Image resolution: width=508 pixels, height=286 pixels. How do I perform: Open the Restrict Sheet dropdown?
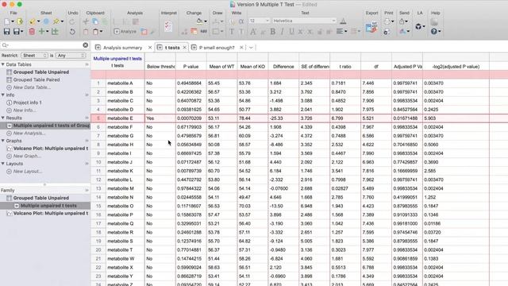[34, 56]
